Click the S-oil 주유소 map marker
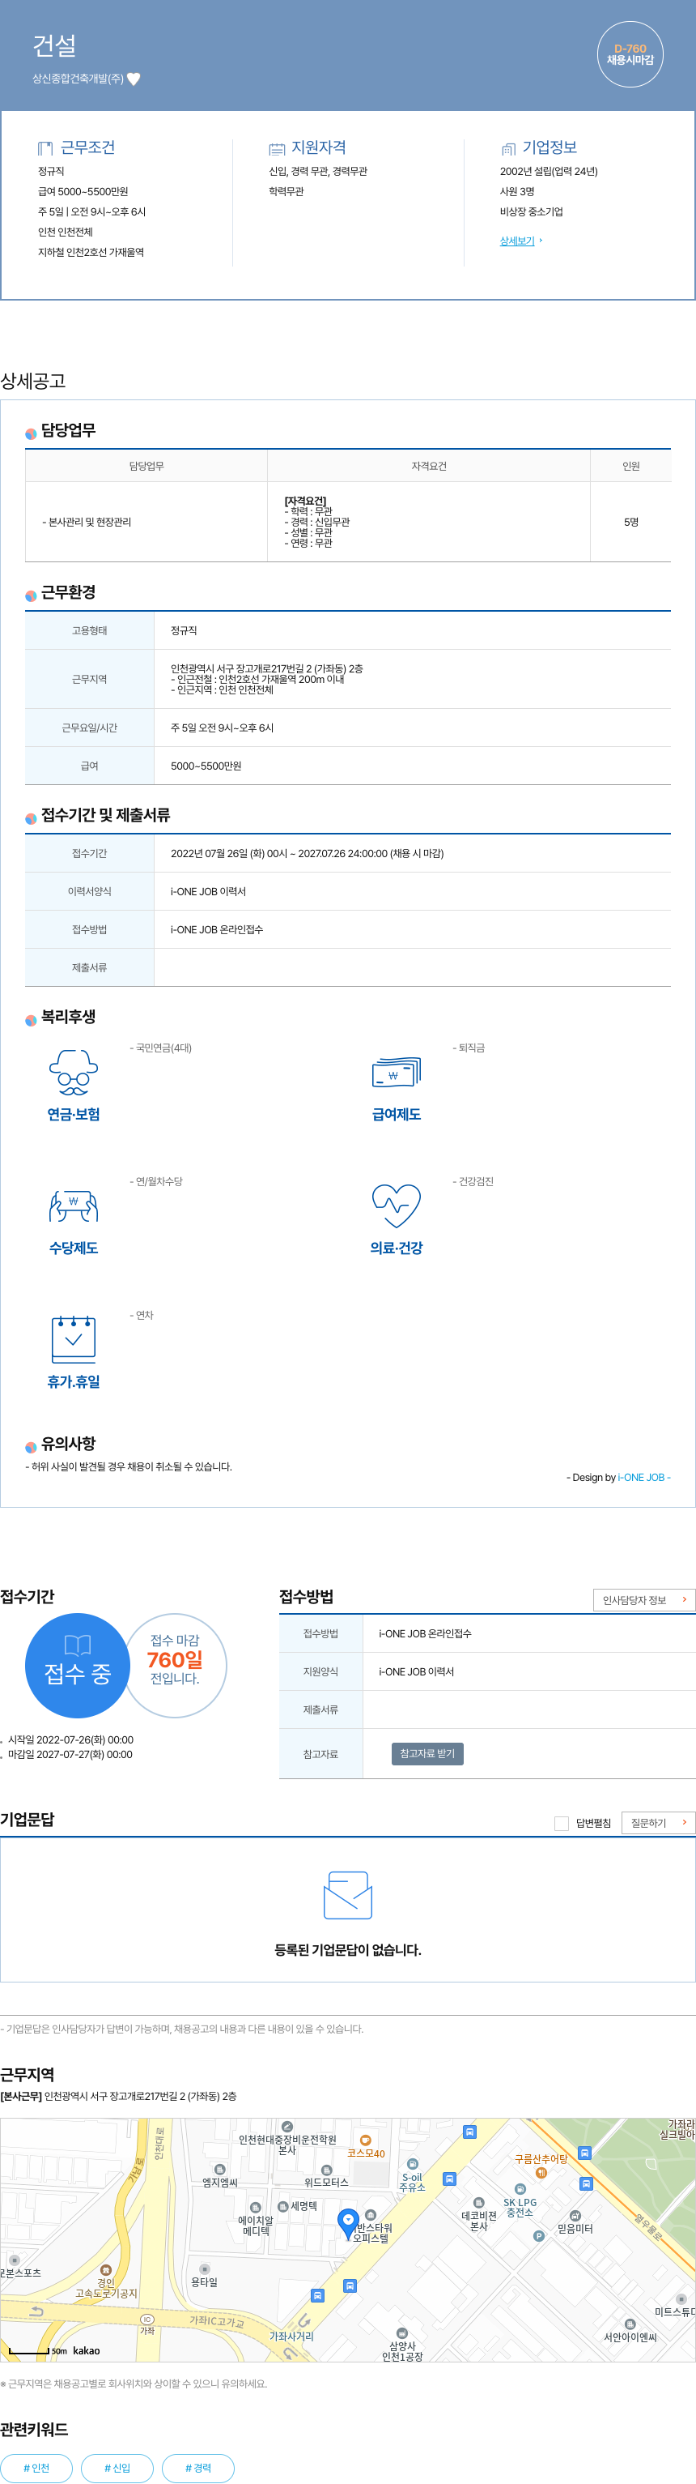The height and width of the screenshot is (2484, 696). pyautogui.click(x=412, y=2163)
